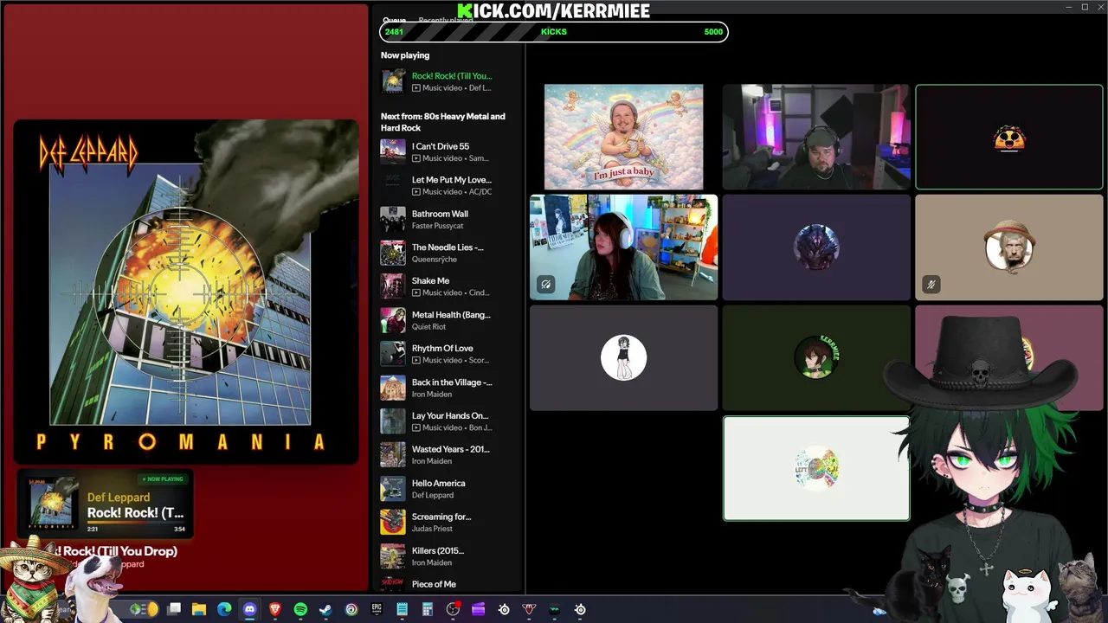Screen dimensions: 1108x623
Task: Select Rhythm Of Love in queue
Action: [x=449, y=354]
